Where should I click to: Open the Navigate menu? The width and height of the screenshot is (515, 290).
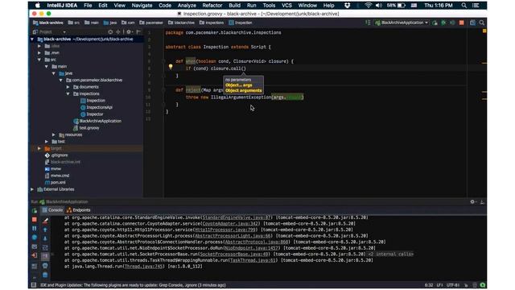(142, 6)
